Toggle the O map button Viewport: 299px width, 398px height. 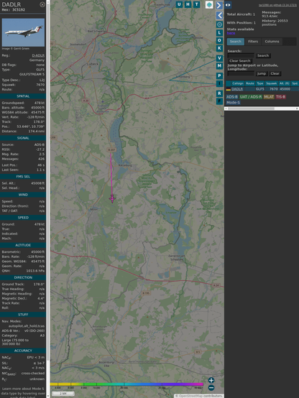(x=219, y=40)
